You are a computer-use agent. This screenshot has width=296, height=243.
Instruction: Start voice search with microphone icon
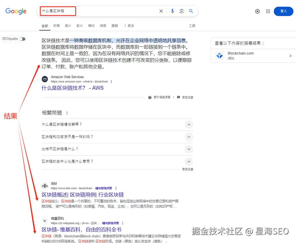coord(172,11)
